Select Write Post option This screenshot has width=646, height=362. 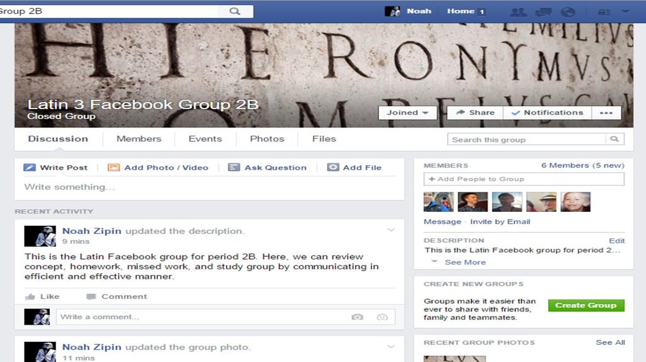64,168
